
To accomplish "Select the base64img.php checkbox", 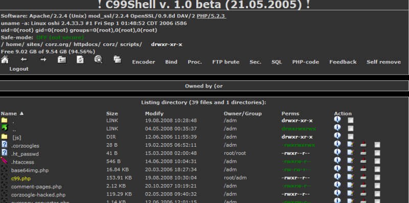I will 377,169.
